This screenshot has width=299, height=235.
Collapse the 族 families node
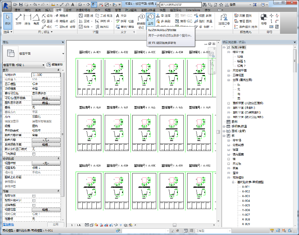pos(224,136)
